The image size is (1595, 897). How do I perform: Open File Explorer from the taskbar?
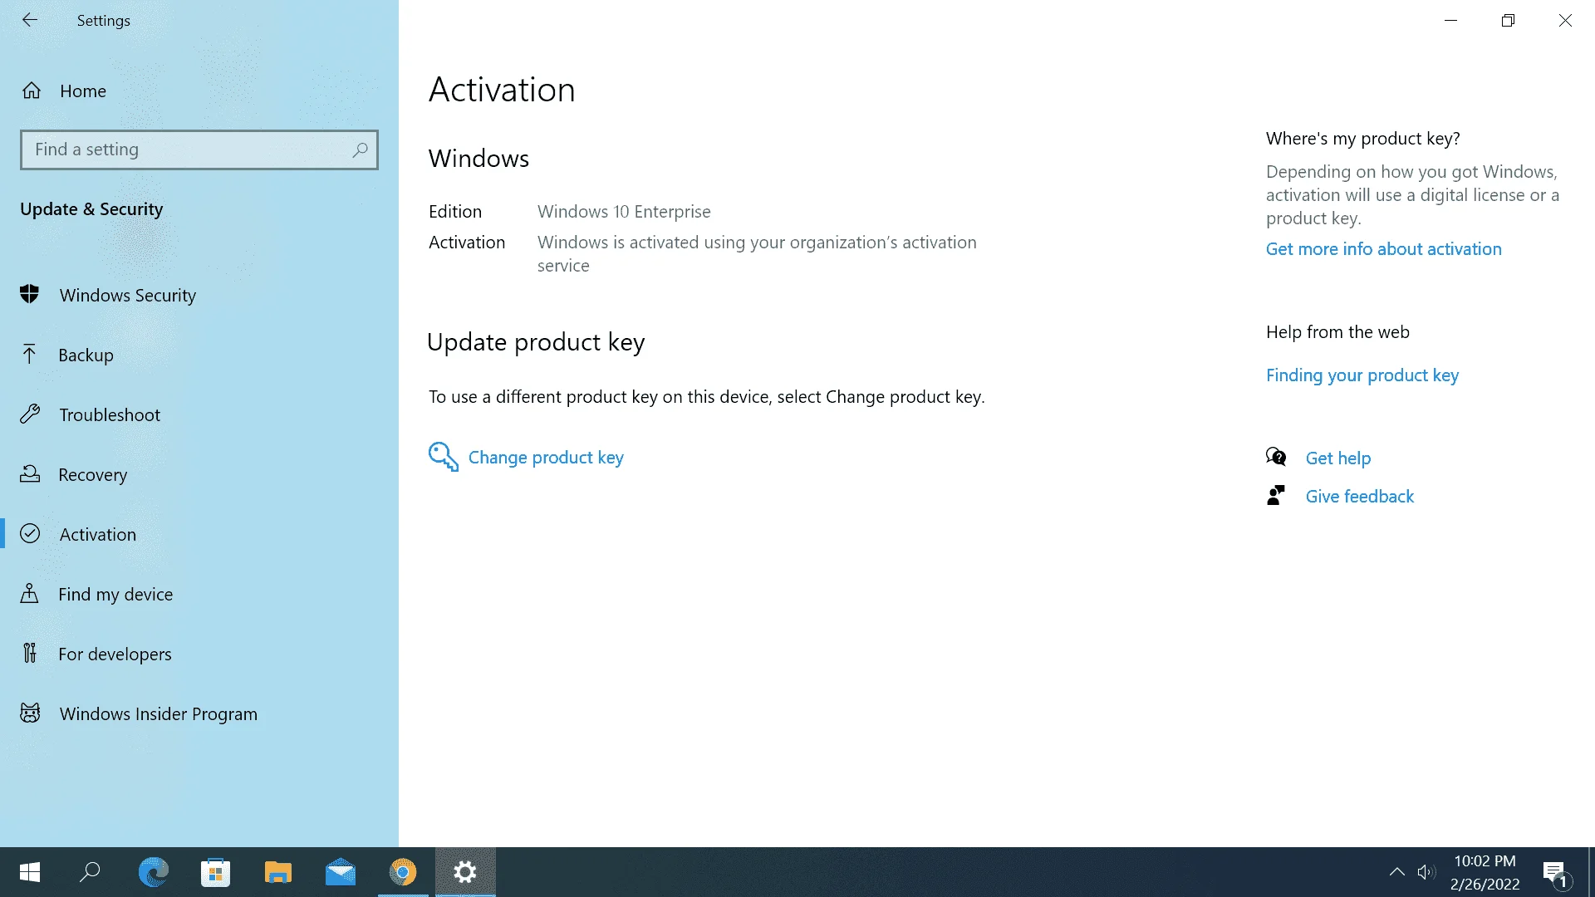[x=277, y=872]
